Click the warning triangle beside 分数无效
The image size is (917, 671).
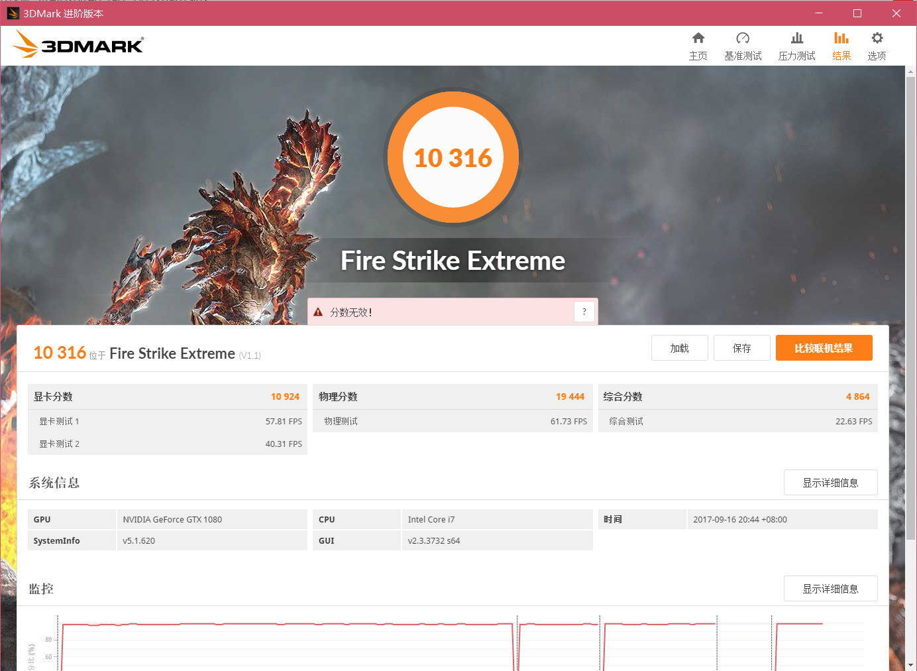pos(318,312)
